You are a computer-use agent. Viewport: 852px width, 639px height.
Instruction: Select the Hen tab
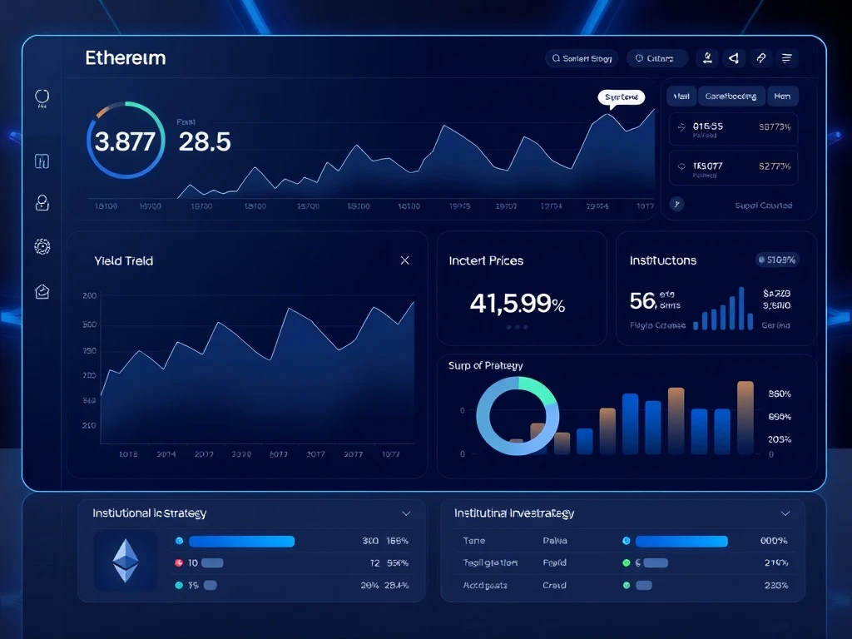coord(782,97)
